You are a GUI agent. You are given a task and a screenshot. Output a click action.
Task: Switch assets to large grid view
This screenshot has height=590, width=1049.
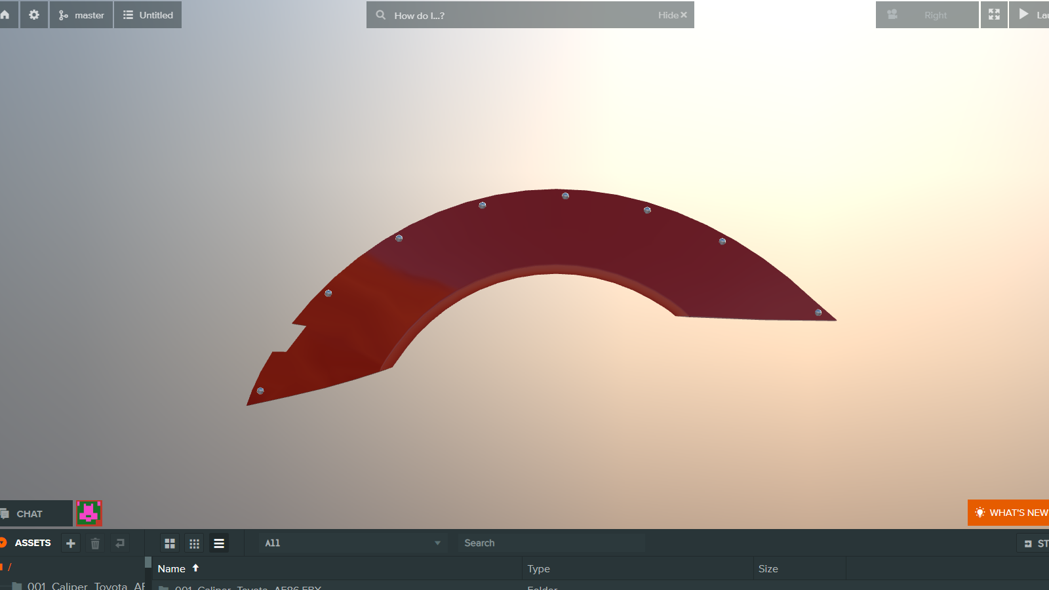pyautogui.click(x=170, y=543)
